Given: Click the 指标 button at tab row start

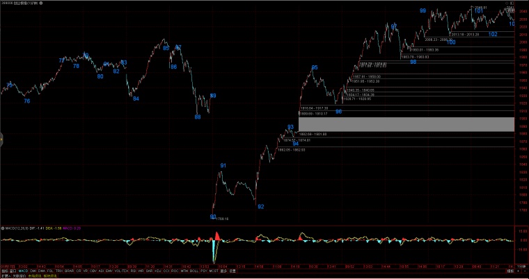Looking at the screenshot, I should 5,271.
